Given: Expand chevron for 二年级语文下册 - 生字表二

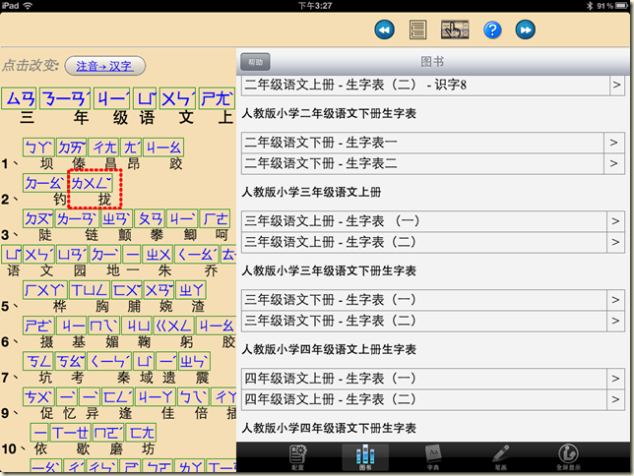Looking at the screenshot, I should 613,163.
